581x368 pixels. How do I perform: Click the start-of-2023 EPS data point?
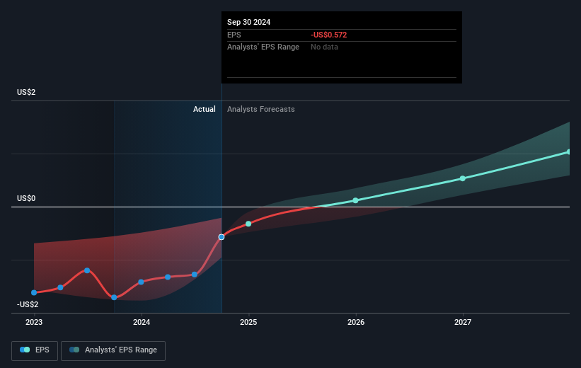pos(34,293)
